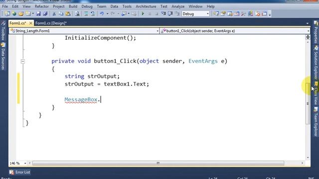Expand the Data Sources side panel
The image size is (319, 179).
(3, 56)
